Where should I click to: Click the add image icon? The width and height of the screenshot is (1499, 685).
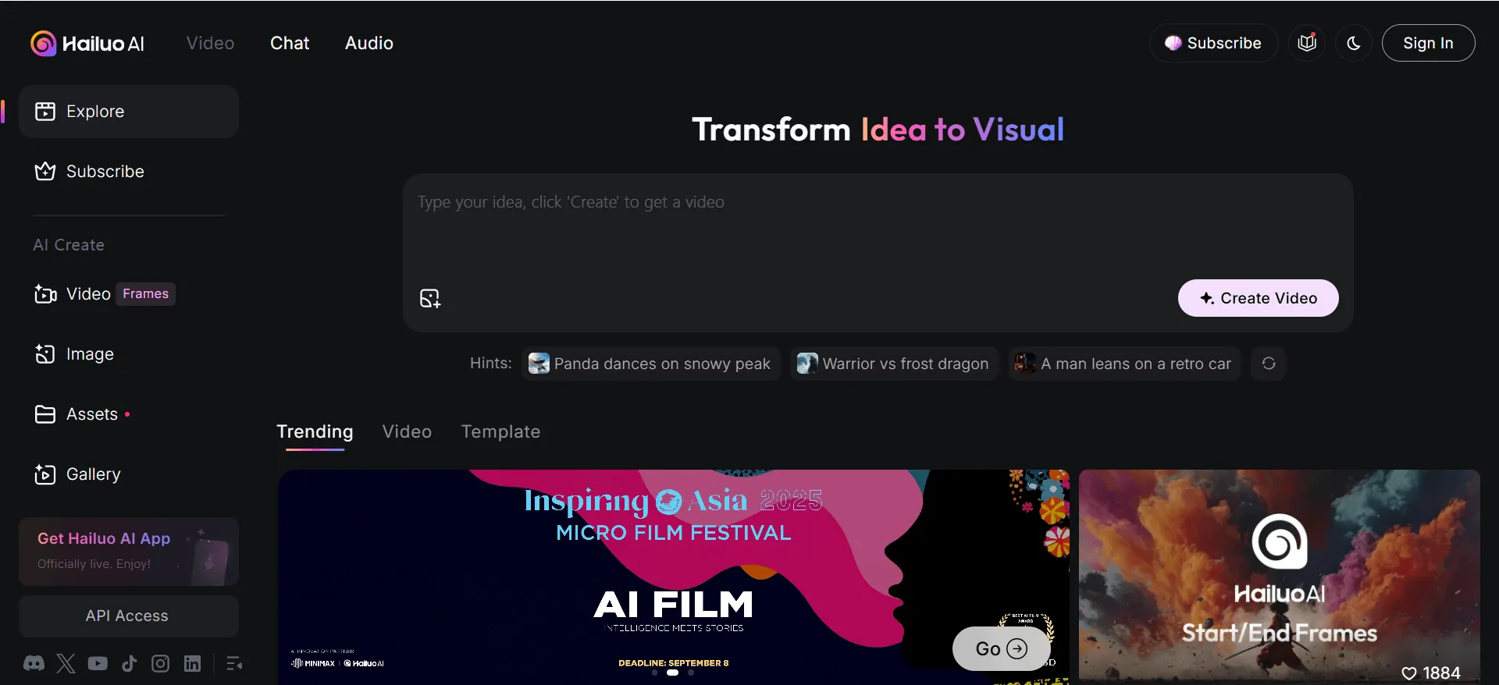tap(430, 299)
